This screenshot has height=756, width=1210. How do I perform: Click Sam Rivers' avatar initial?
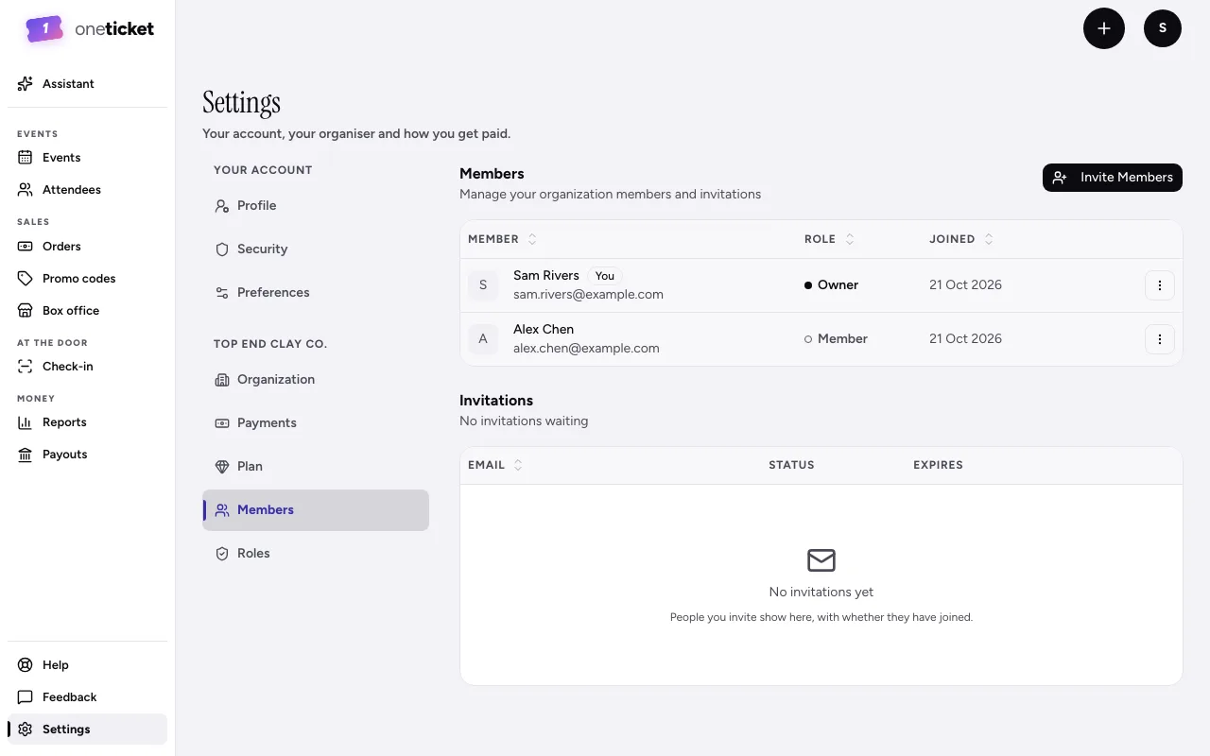point(483,285)
